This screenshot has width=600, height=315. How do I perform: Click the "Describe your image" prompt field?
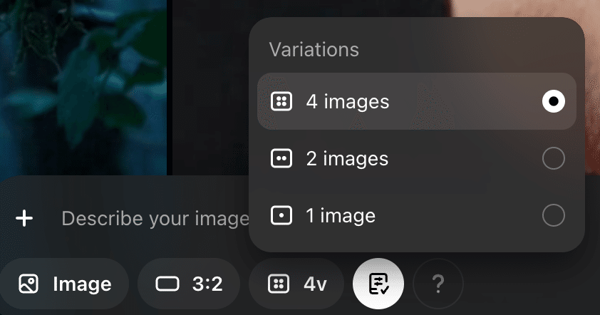tap(155, 218)
